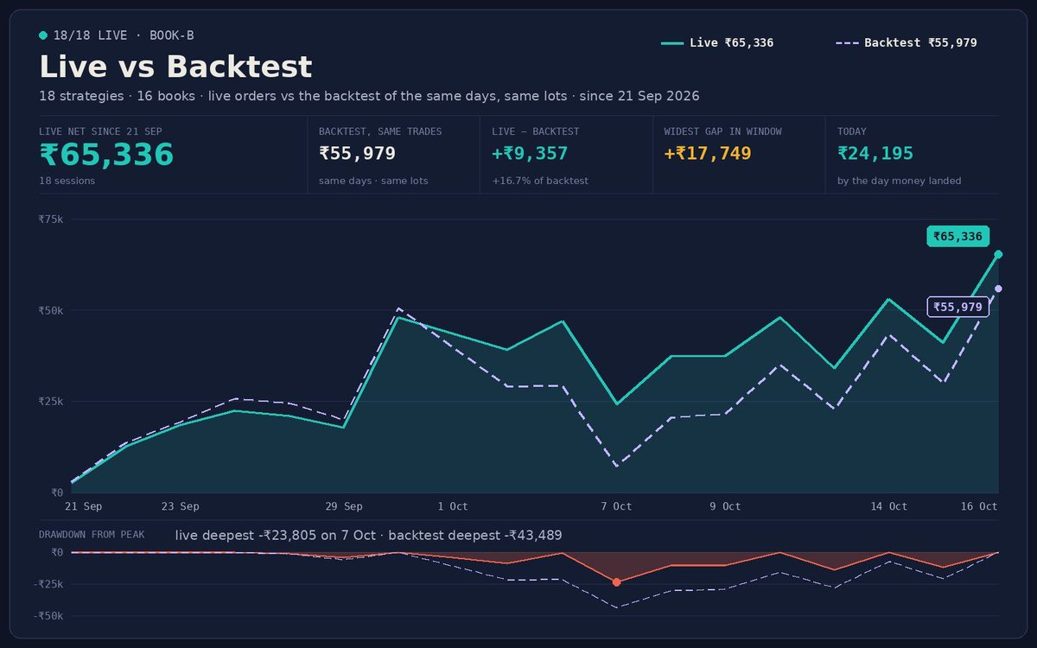Click the purple backtest line endpoint marker
Screen dimensions: 1037x648
[998, 289]
